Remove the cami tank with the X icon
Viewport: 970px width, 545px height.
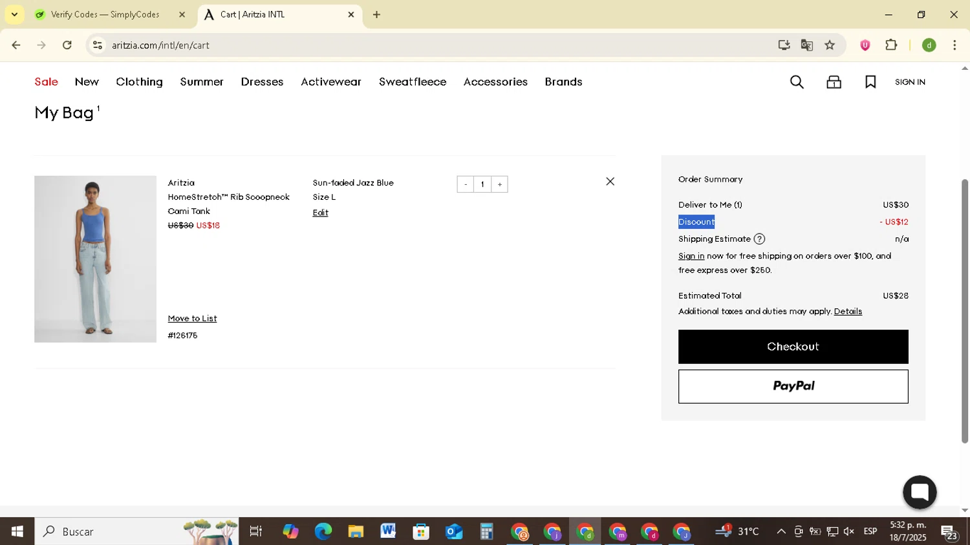tap(610, 182)
